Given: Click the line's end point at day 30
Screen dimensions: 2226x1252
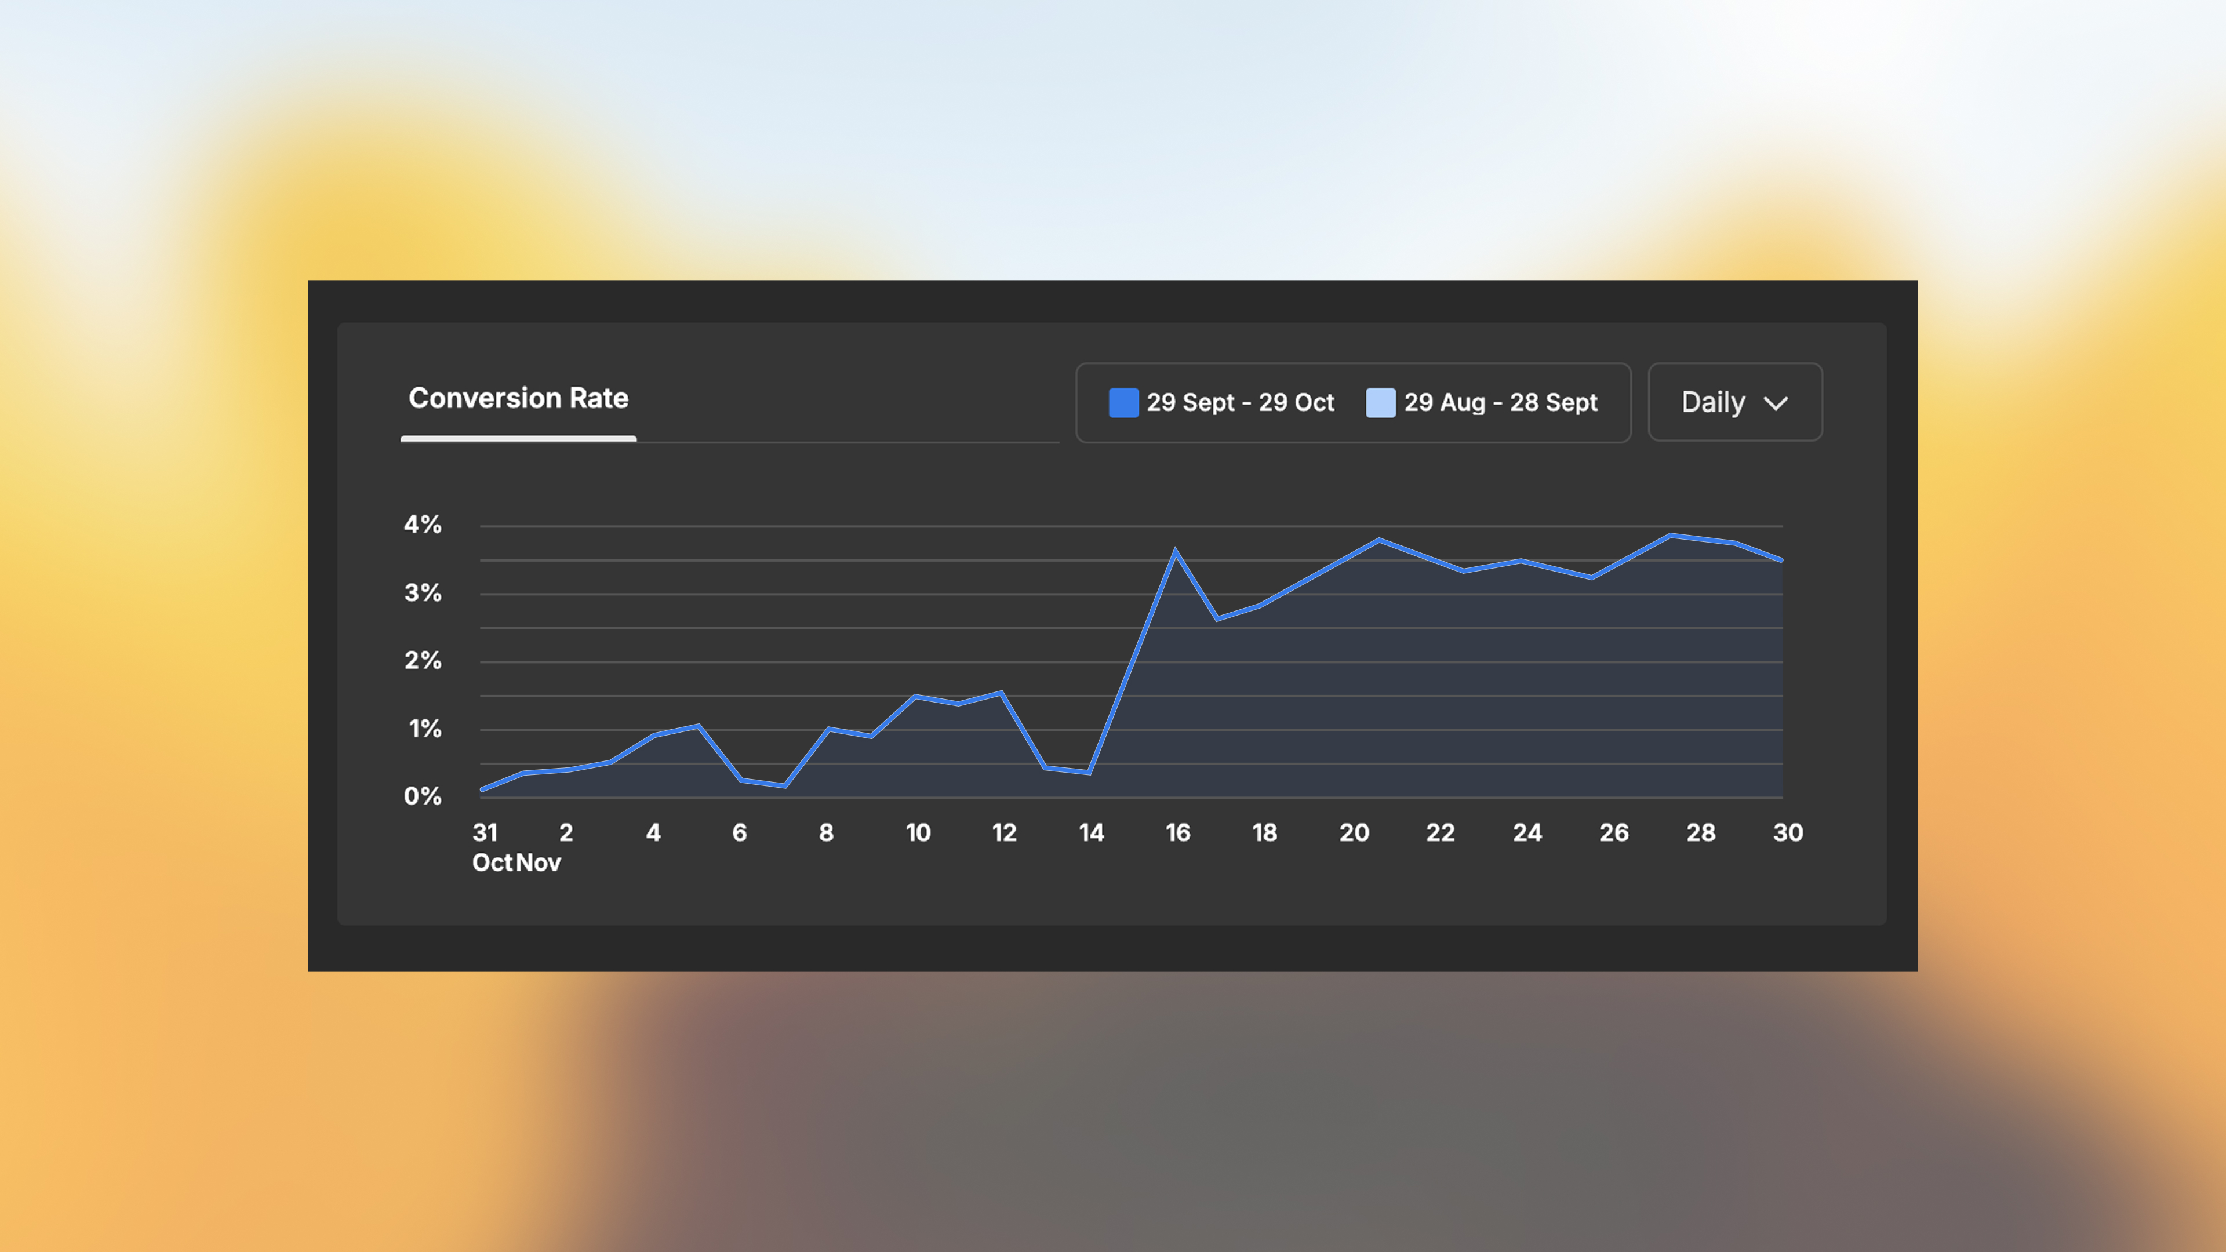Looking at the screenshot, I should tap(1782, 560).
